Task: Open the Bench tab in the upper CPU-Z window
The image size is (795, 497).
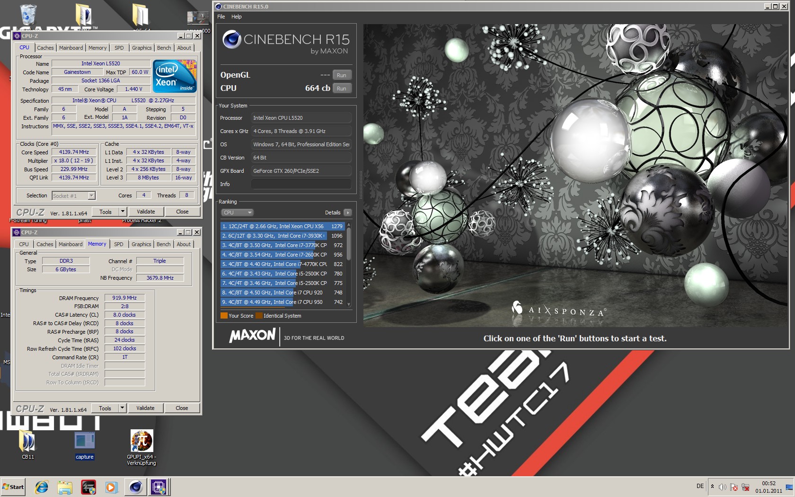Action: point(164,48)
